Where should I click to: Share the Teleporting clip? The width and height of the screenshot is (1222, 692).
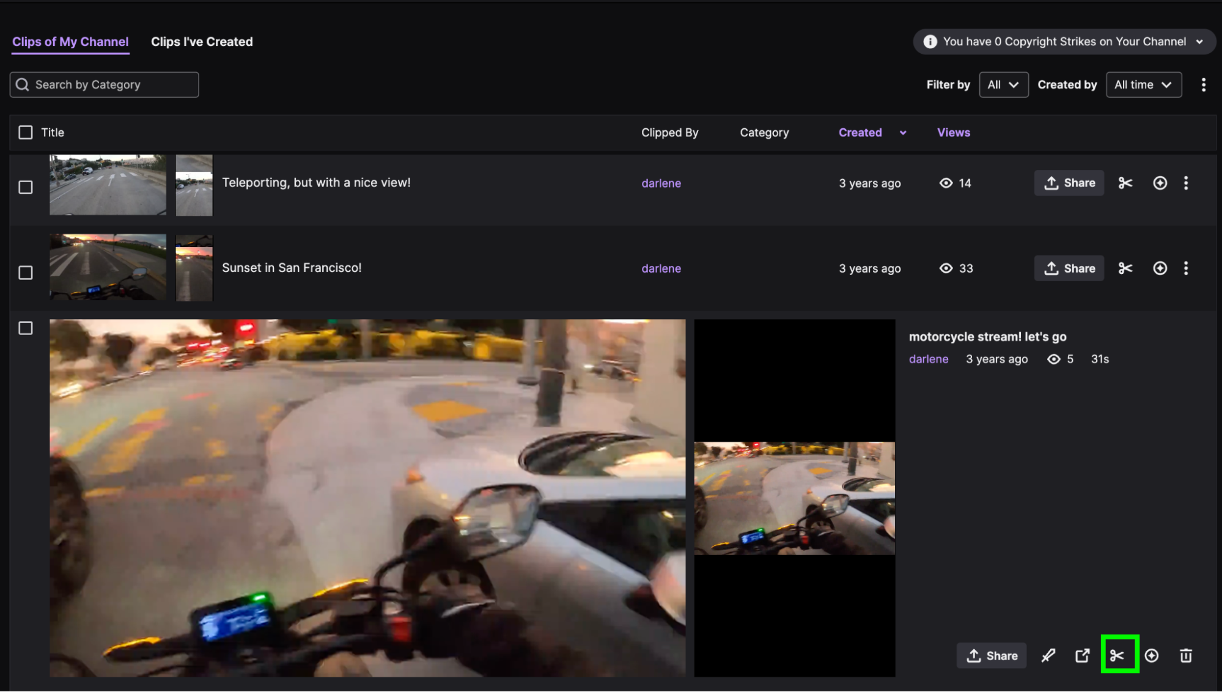tap(1069, 183)
